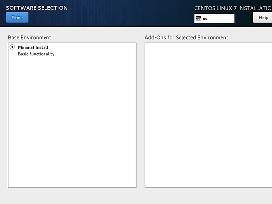Click the blue Done button

point(17,17)
